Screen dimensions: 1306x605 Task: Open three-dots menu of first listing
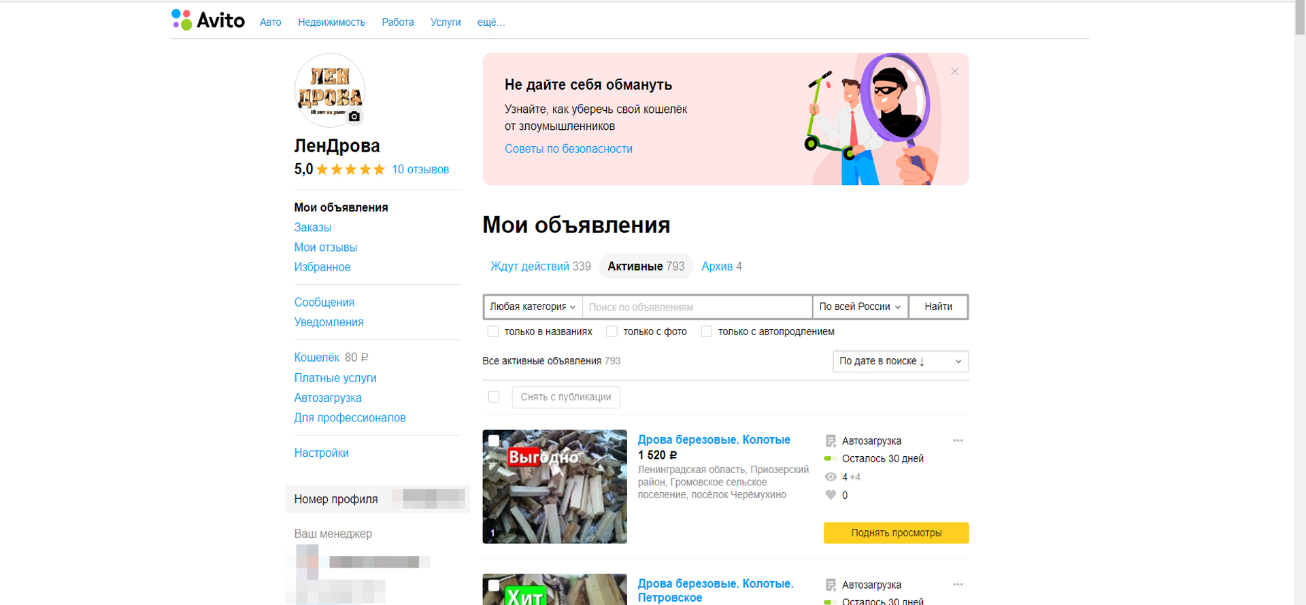958,440
